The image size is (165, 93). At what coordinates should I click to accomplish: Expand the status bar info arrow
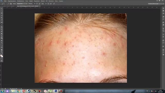(21, 89)
